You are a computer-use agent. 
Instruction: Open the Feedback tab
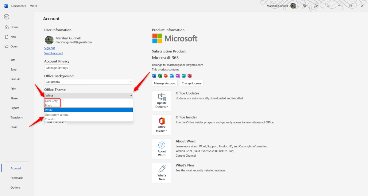click(17, 178)
